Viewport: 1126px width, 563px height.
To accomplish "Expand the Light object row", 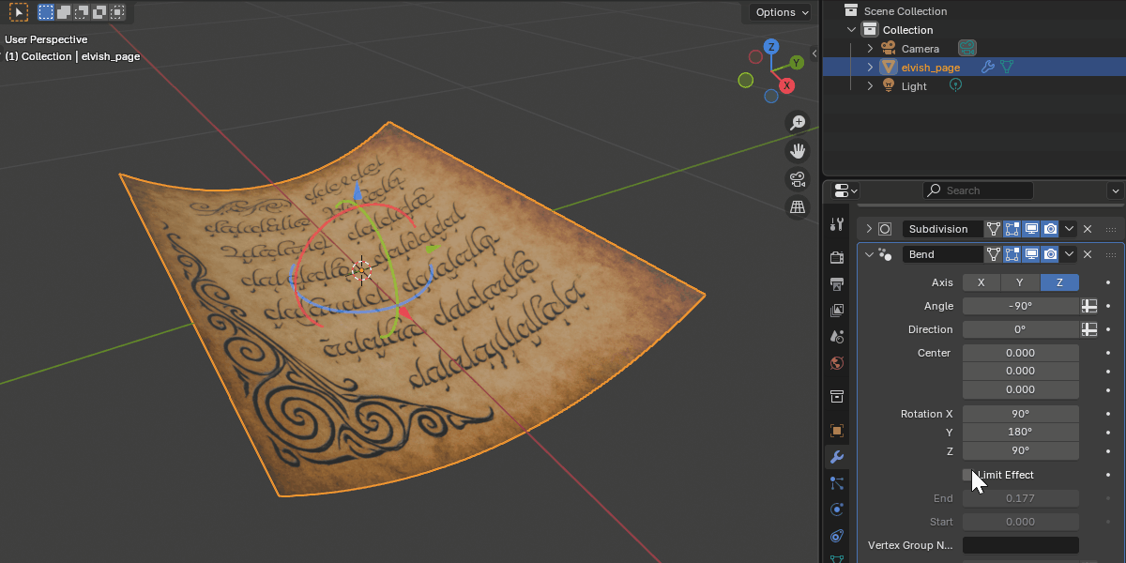I will coord(870,86).
